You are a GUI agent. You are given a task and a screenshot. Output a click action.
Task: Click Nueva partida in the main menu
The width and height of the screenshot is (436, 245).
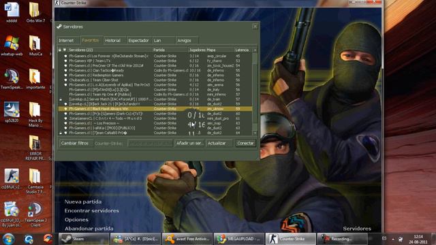pyautogui.click(x=83, y=201)
